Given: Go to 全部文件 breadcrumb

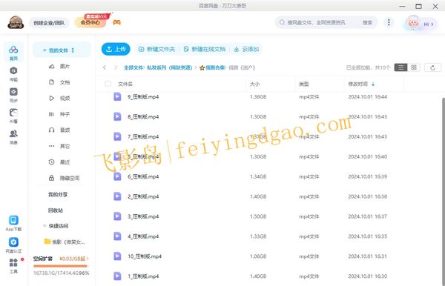Looking at the screenshot, I should [133, 67].
